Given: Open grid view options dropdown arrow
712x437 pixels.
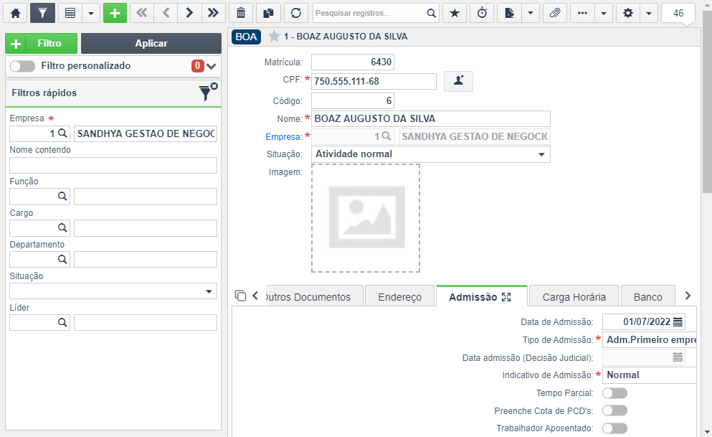Looking at the screenshot, I should pyautogui.click(x=91, y=13).
